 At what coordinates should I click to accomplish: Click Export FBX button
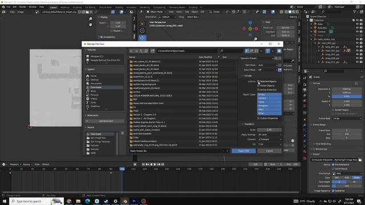coord(244,151)
